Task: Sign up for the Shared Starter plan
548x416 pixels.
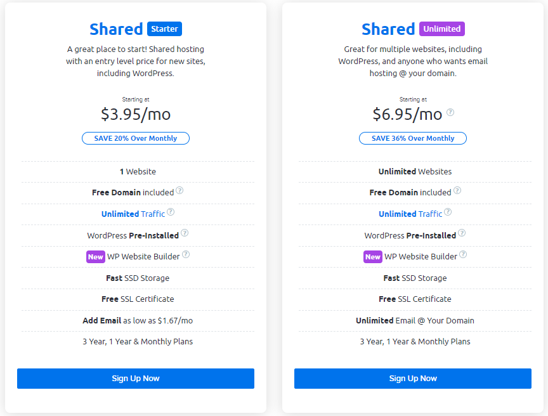Action: coord(136,379)
